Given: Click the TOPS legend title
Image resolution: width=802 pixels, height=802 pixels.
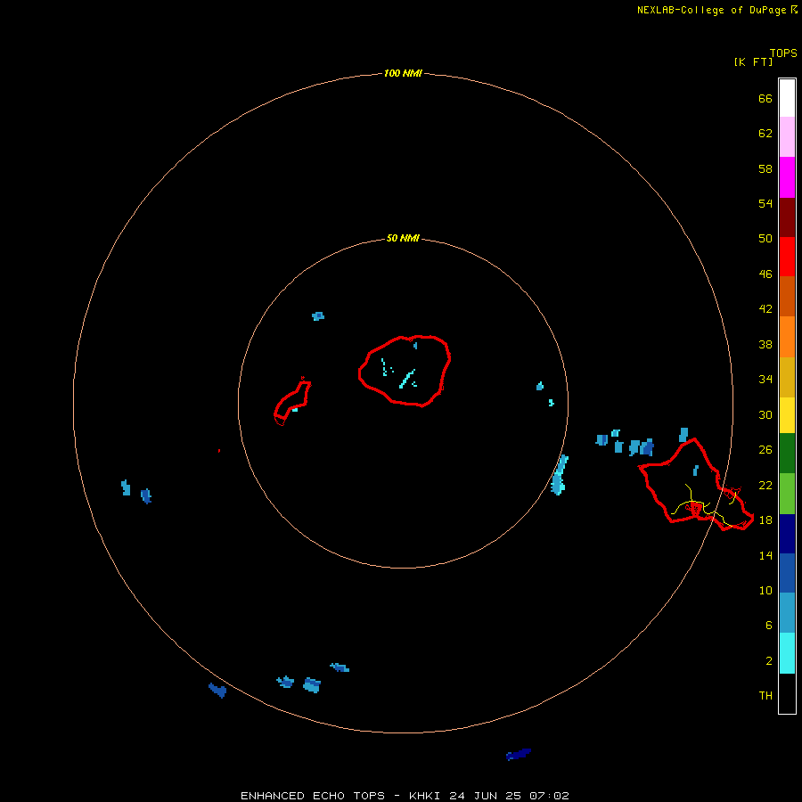Looking at the screenshot, I should tap(783, 53).
